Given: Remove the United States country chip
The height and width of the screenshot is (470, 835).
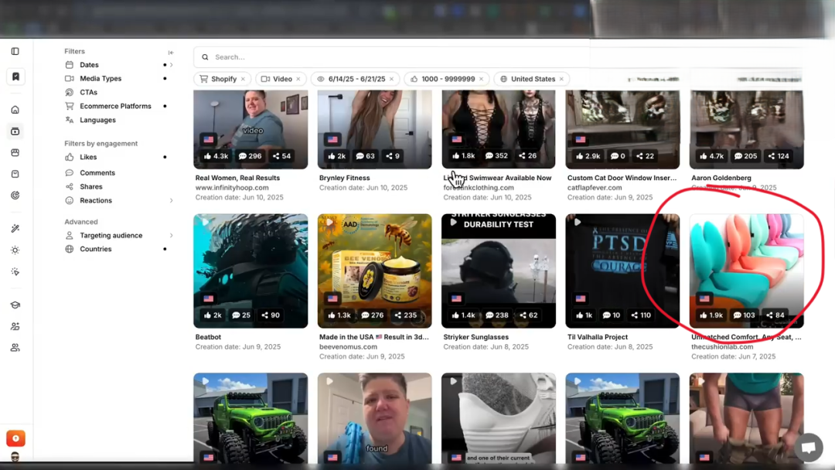Looking at the screenshot, I should (x=561, y=80).
